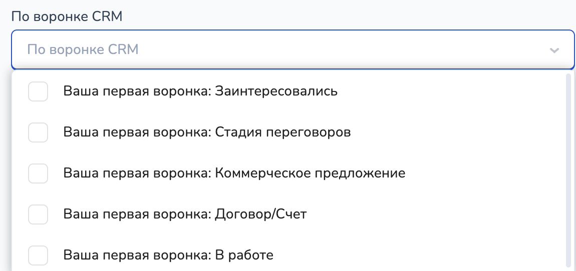Tick the checkbox beside Заинтересовались
Image resolution: width=576 pixels, height=271 pixels.
[38, 92]
